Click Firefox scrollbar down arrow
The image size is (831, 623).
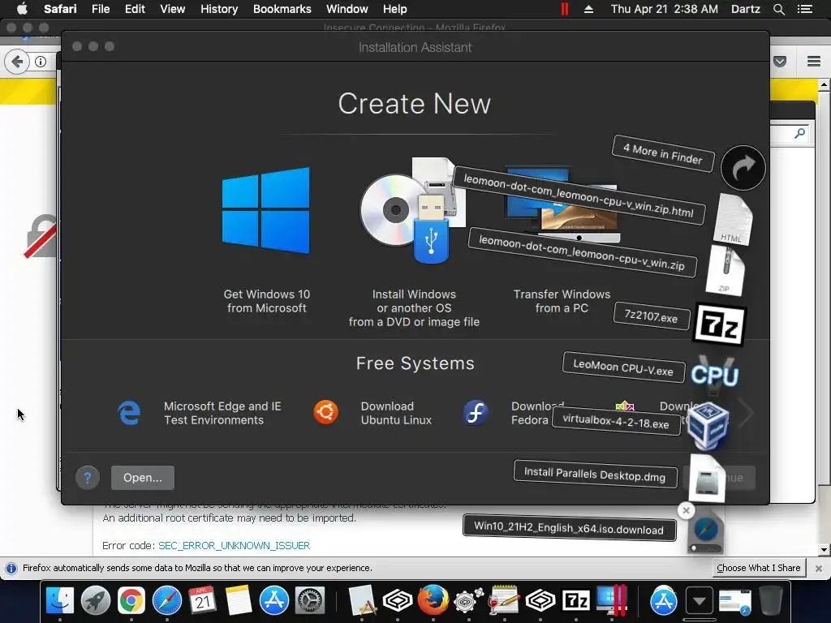(x=825, y=550)
